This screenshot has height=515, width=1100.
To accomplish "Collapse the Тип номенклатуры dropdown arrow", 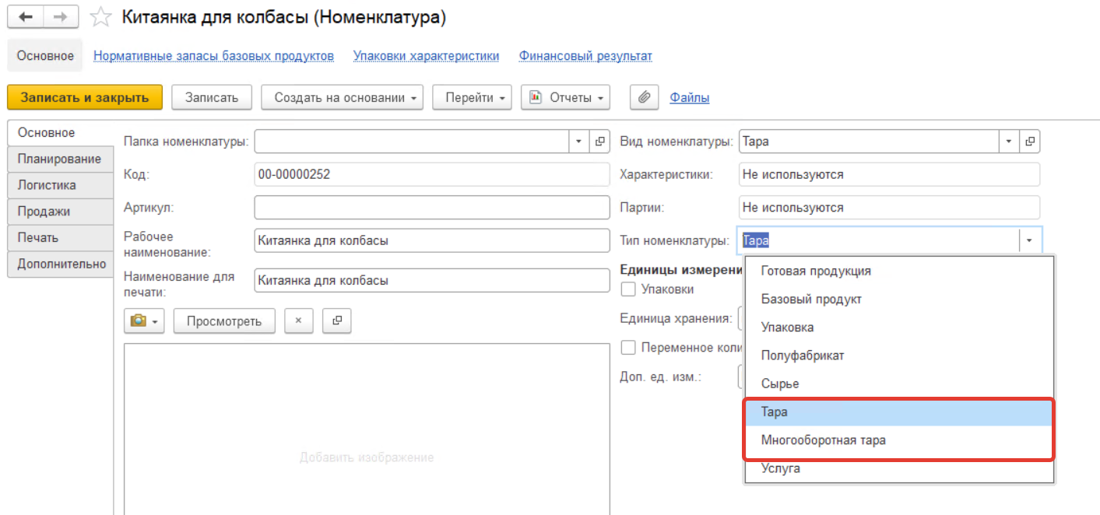I will [1029, 241].
